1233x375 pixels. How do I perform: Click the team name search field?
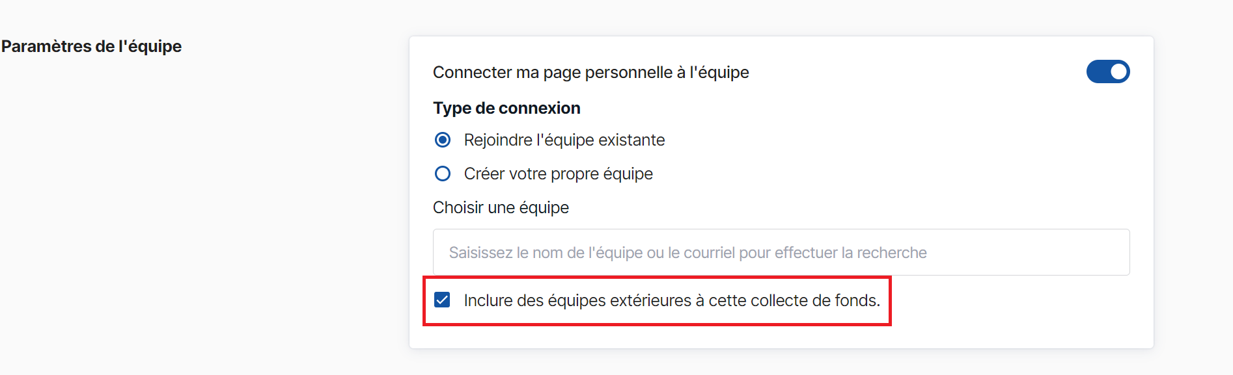tap(781, 252)
